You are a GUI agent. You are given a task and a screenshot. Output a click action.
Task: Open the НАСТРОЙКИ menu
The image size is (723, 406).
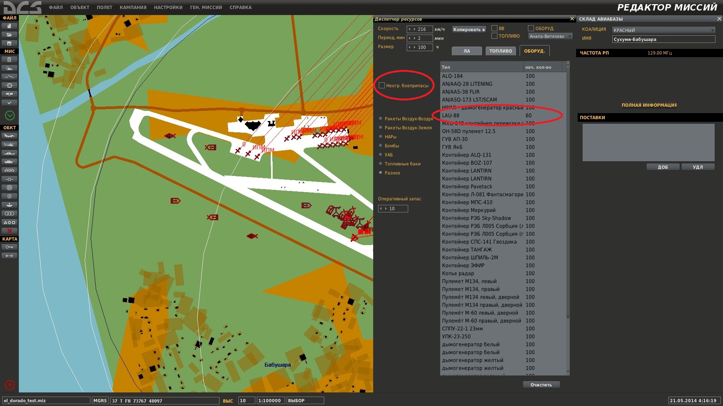168,7
